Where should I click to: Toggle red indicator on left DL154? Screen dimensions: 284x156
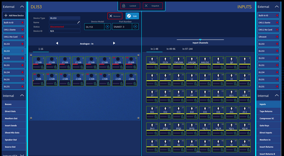click(x=23, y=72)
